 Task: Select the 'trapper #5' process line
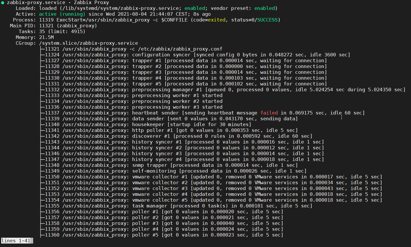coord(184,84)
